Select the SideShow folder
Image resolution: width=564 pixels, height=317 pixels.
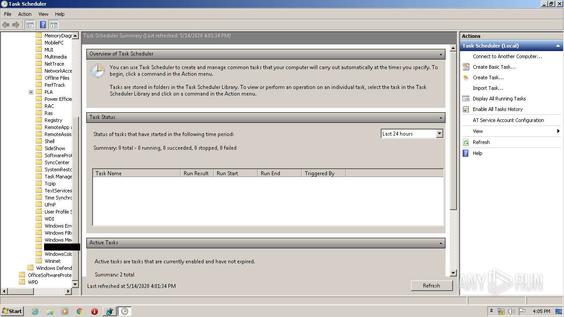click(55, 148)
